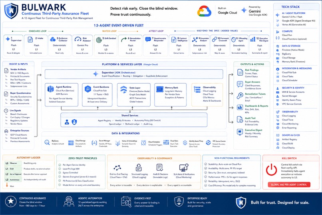
Task: Click the red Kill Switch power icon
Action: [272, 170]
